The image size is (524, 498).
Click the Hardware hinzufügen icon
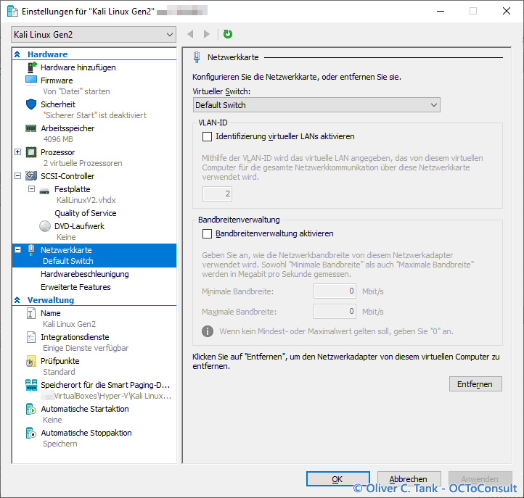[31, 67]
